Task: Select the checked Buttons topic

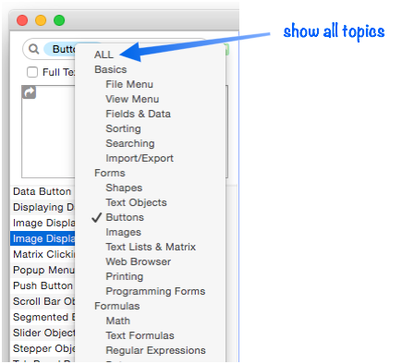Action: (x=125, y=217)
